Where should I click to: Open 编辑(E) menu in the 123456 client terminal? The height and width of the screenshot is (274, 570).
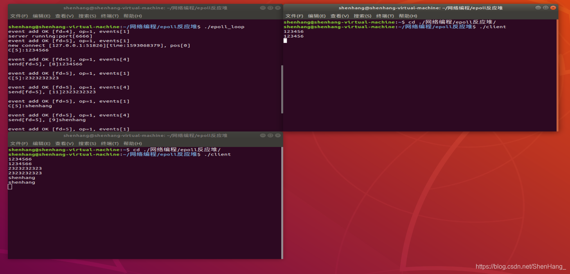pos(317,16)
